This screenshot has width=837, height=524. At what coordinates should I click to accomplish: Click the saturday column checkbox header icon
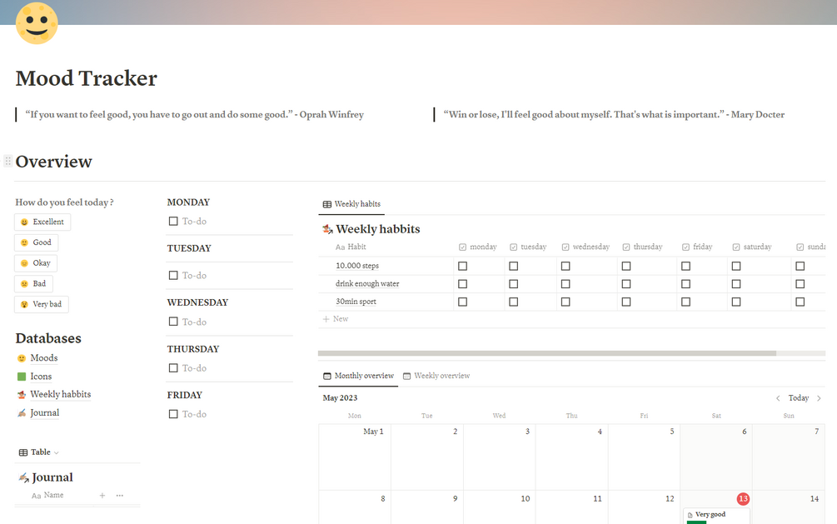coord(736,247)
